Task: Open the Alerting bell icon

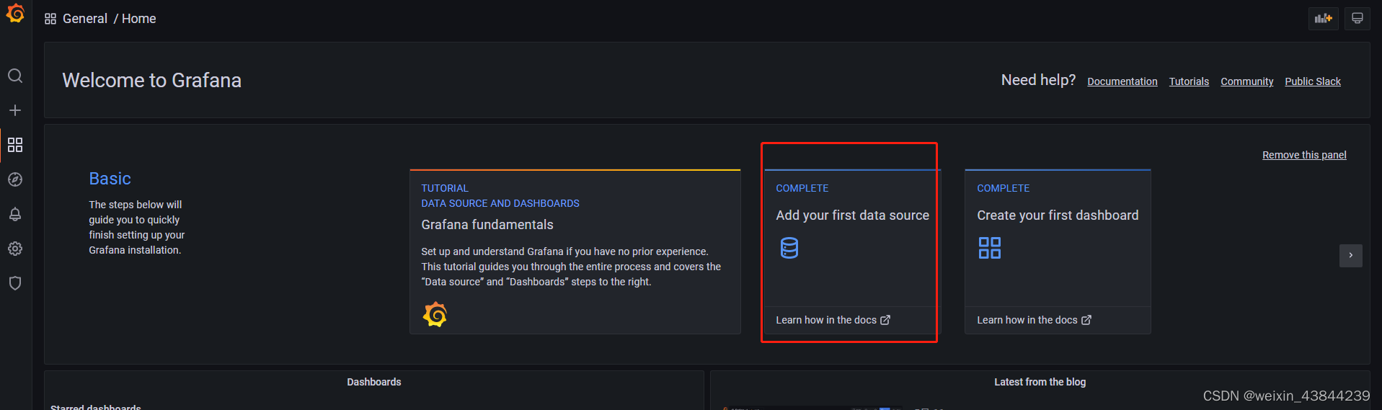Action: [15, 214]
